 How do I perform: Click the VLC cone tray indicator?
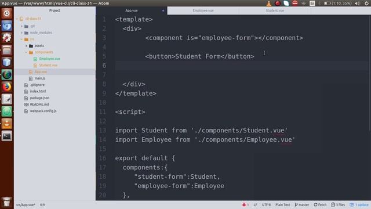tap(269, 3)
